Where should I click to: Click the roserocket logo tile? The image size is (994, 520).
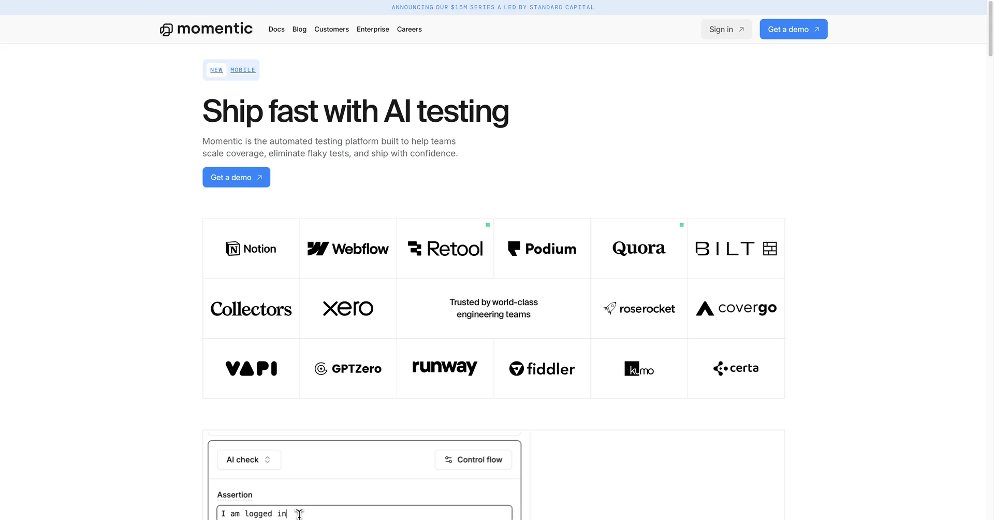[x=639, y=309]
